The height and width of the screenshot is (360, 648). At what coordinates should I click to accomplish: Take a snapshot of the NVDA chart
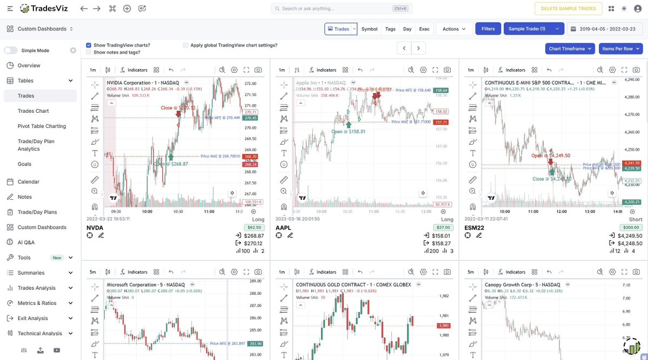tap(258, 70)
